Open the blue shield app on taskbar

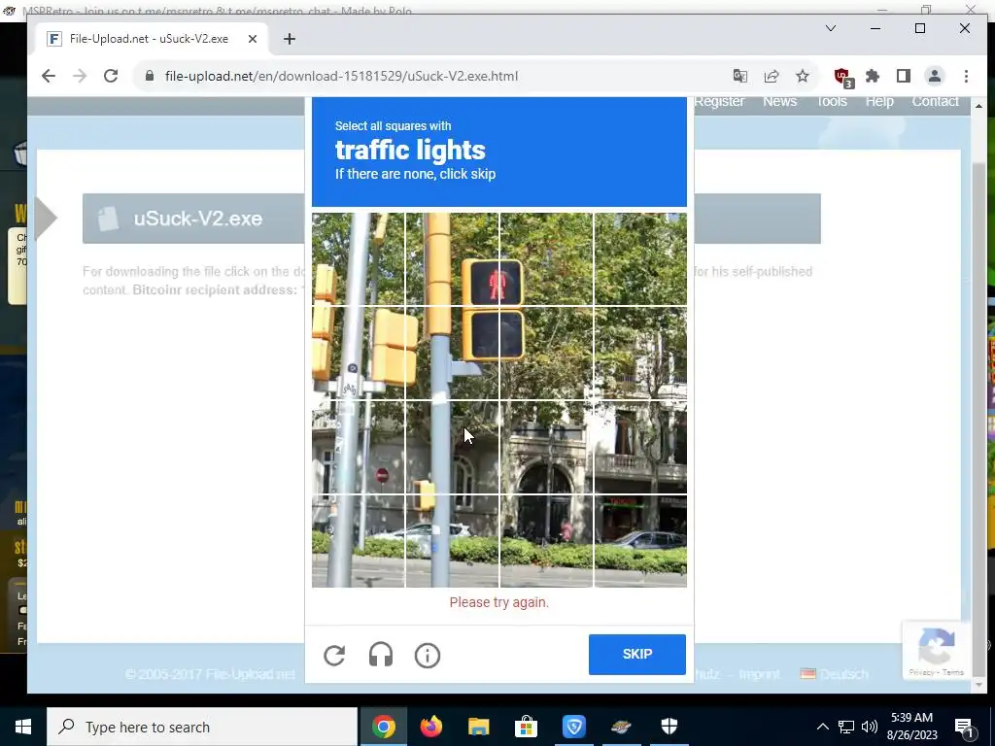pyautogui.click(x=573, y=727)
